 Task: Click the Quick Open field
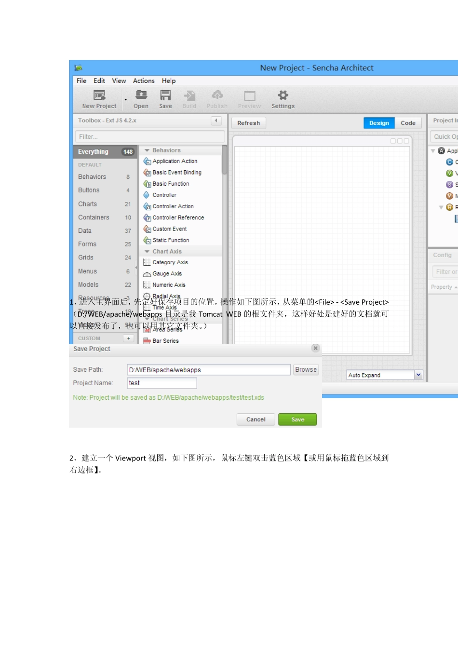point(445,137)
